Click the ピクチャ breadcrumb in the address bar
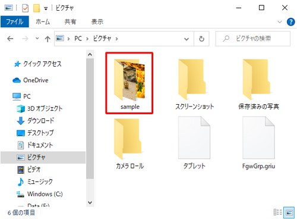 102,39
